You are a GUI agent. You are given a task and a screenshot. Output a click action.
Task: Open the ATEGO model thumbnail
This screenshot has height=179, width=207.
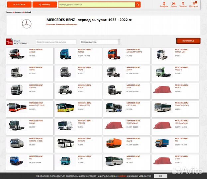tap(114, 72)
